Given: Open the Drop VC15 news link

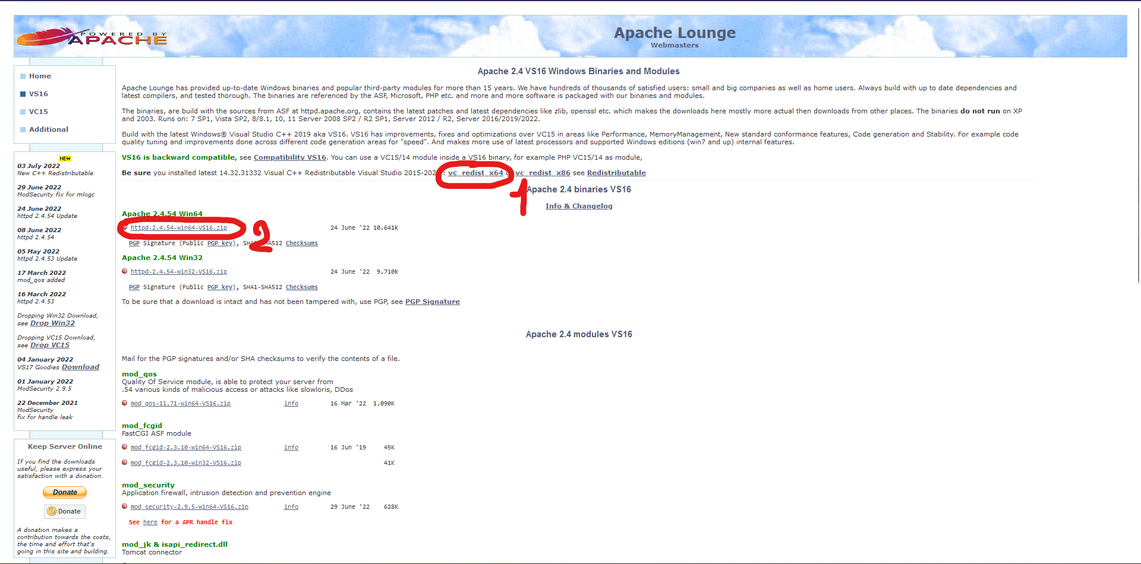Looking at the screenshot, I should coord(50,345).
